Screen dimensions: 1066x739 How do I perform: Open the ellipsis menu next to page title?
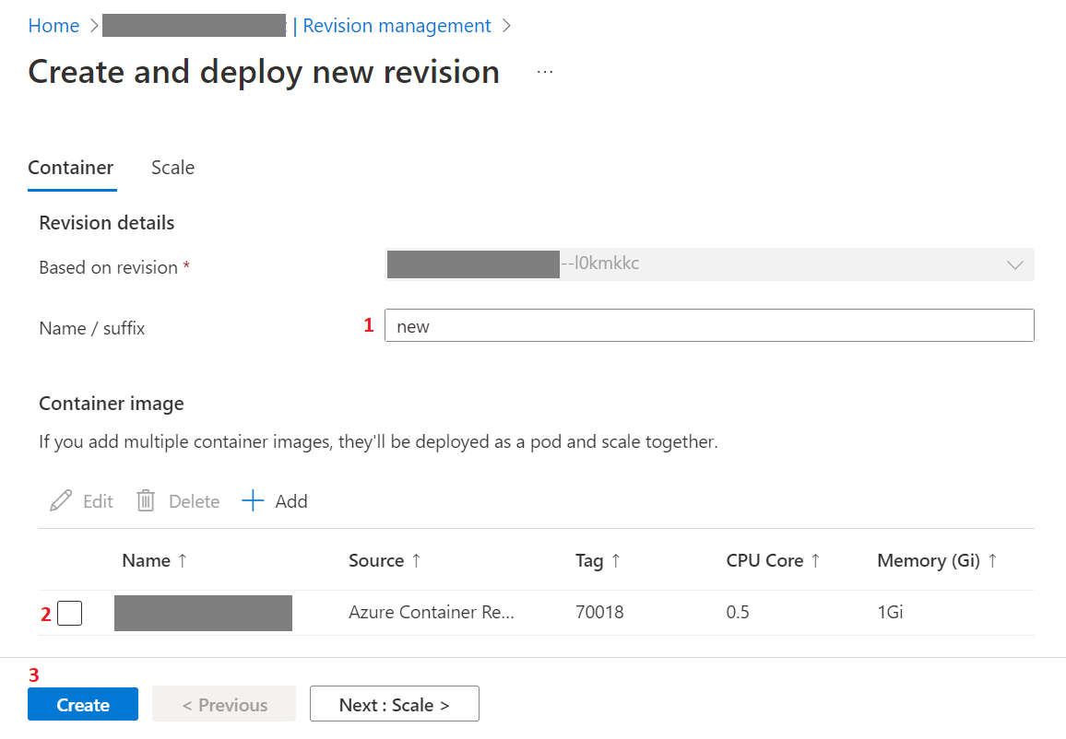pos(544,71)
